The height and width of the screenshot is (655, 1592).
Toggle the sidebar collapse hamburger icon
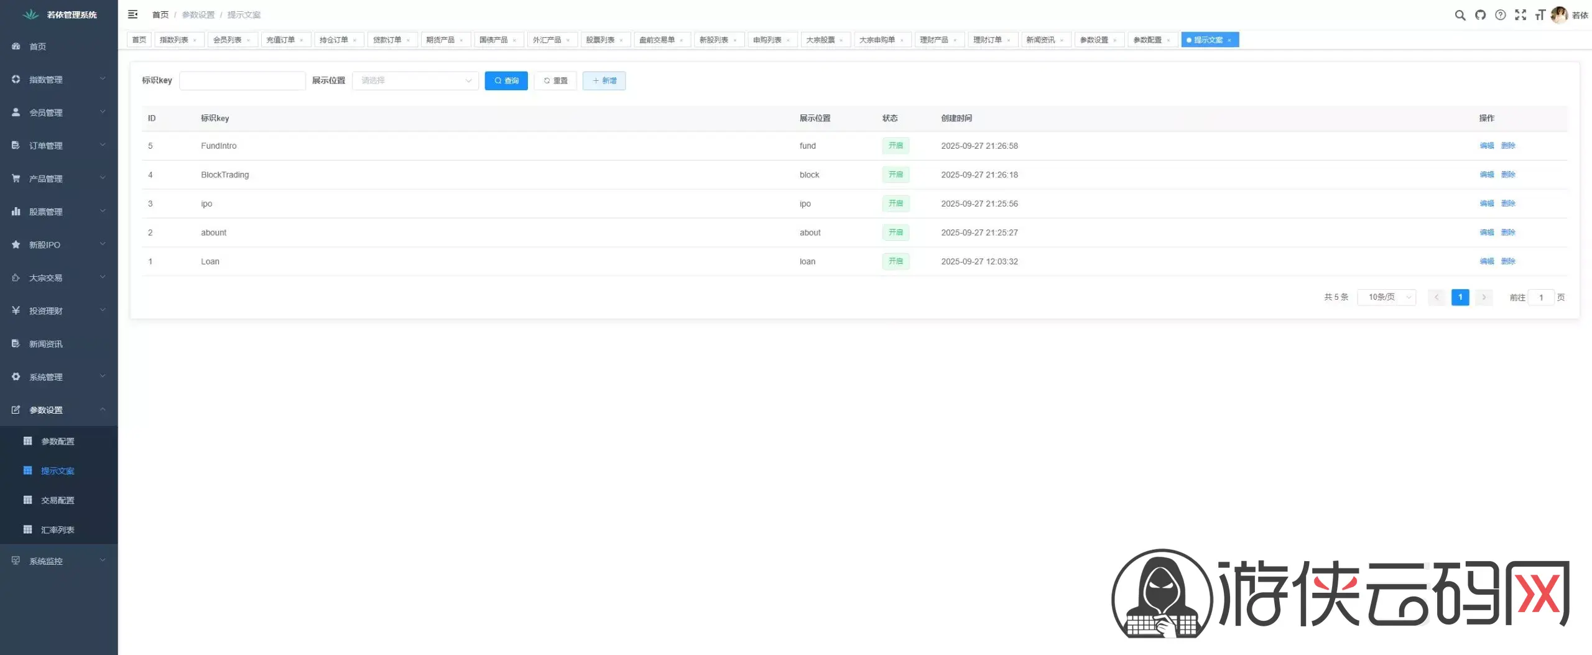point(132,14)
